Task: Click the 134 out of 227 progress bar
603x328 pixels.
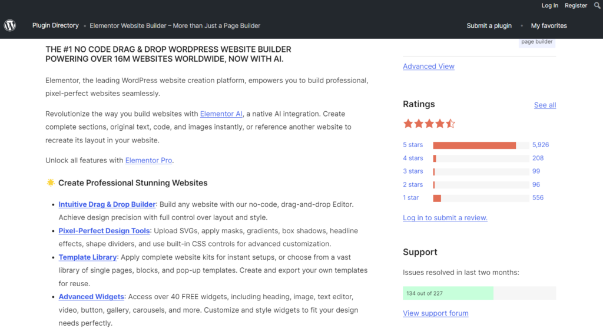Action: point(479,293)
